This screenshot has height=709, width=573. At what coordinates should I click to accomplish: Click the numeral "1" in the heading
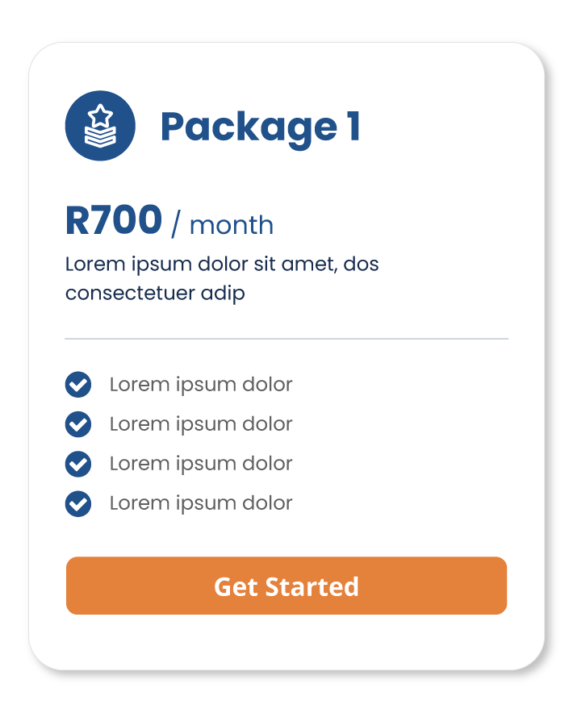[353, 127]
